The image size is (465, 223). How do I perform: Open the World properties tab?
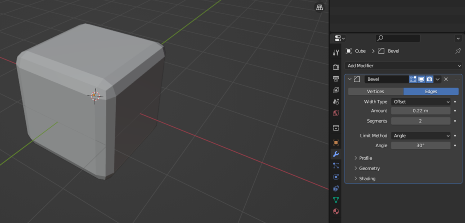click(x=336, y=113)
